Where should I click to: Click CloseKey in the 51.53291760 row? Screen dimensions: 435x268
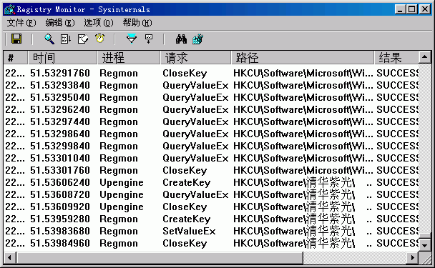point(185,73)
